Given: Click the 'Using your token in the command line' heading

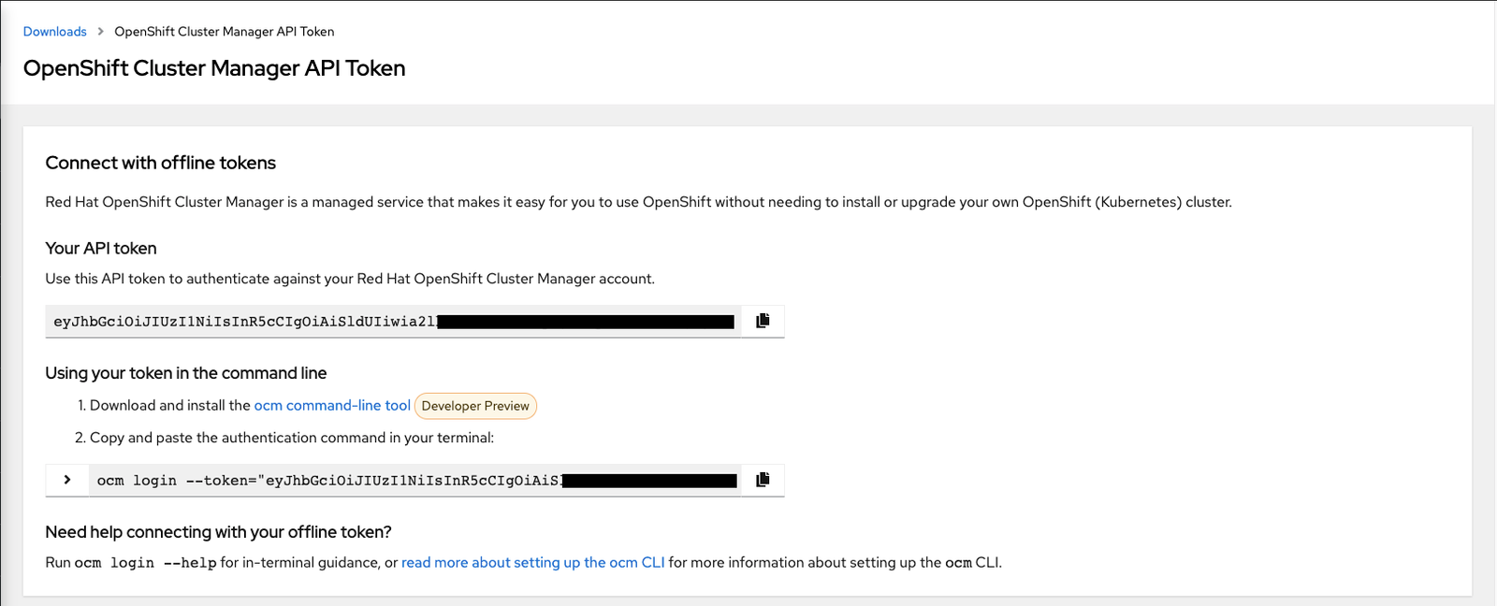Looking at the screenshot, I should [186, 373].
